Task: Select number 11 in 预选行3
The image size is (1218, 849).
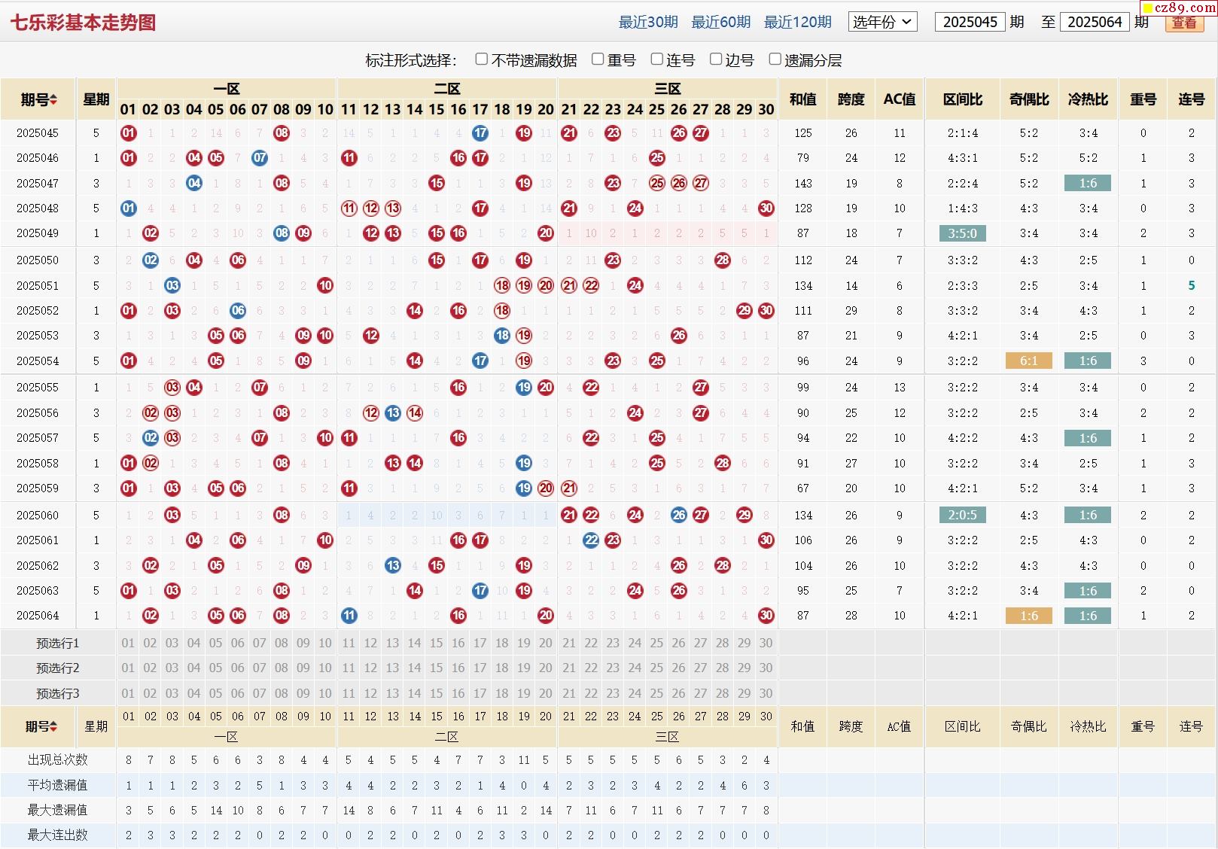Action: 349,694
